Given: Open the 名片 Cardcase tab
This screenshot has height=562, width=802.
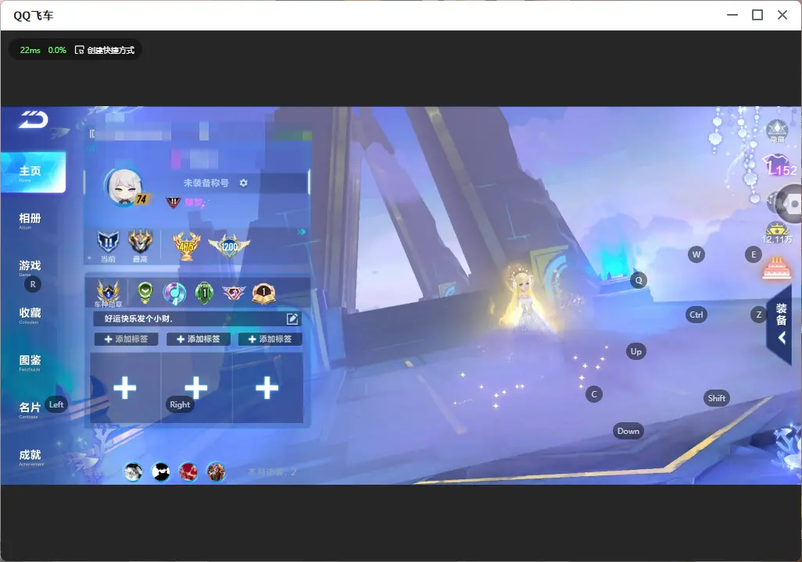Looking at the screenshot, I should click(30, 410).
